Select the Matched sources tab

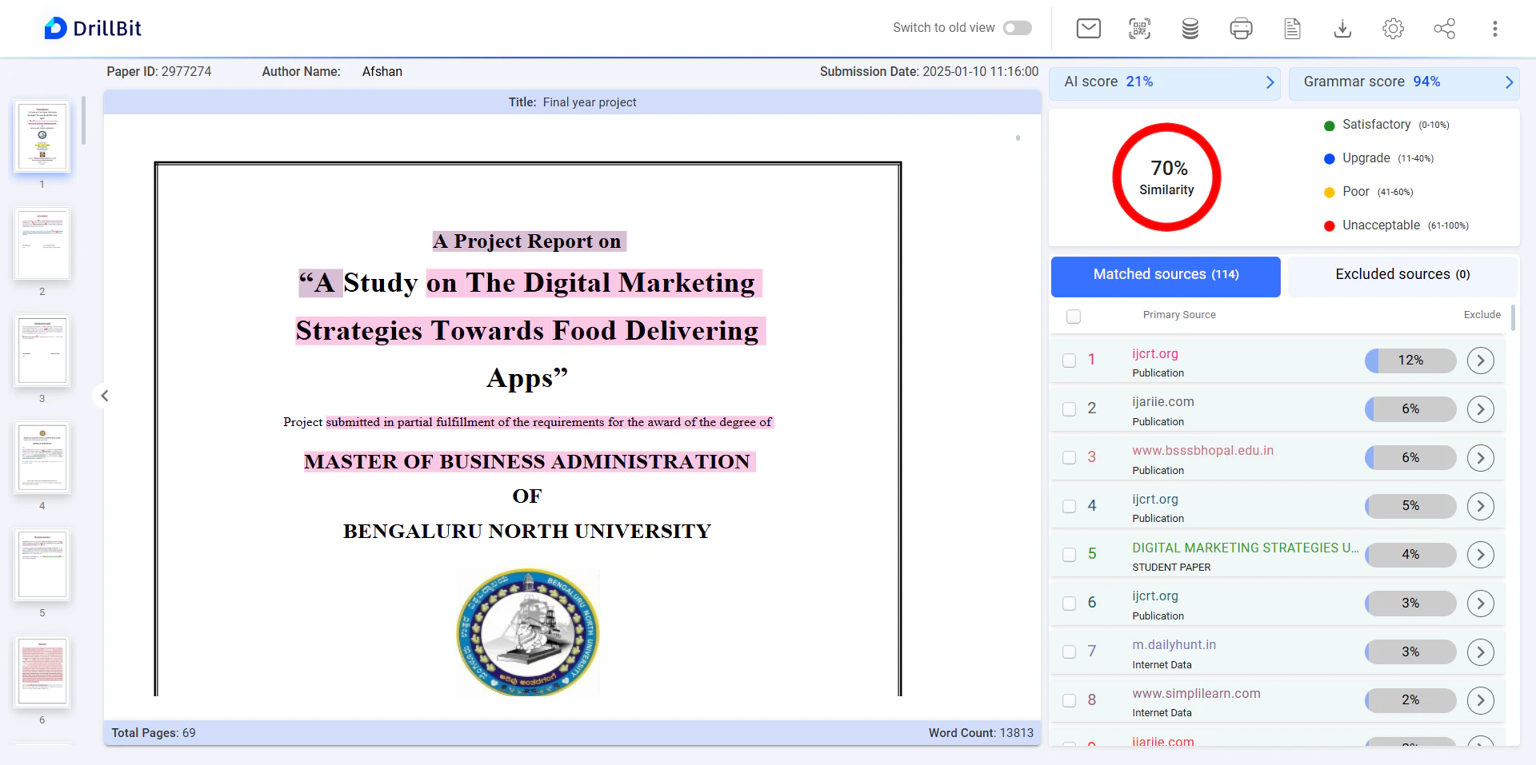[x=1165, y=275]
